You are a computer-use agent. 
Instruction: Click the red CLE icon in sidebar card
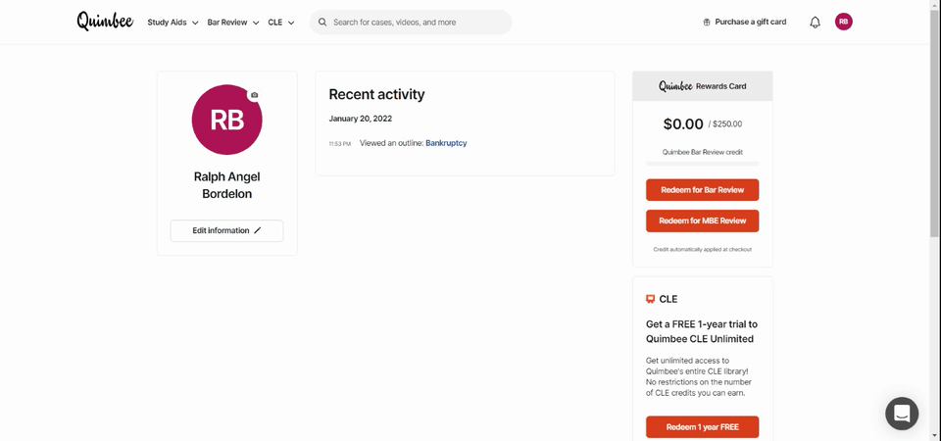[650, 299]
